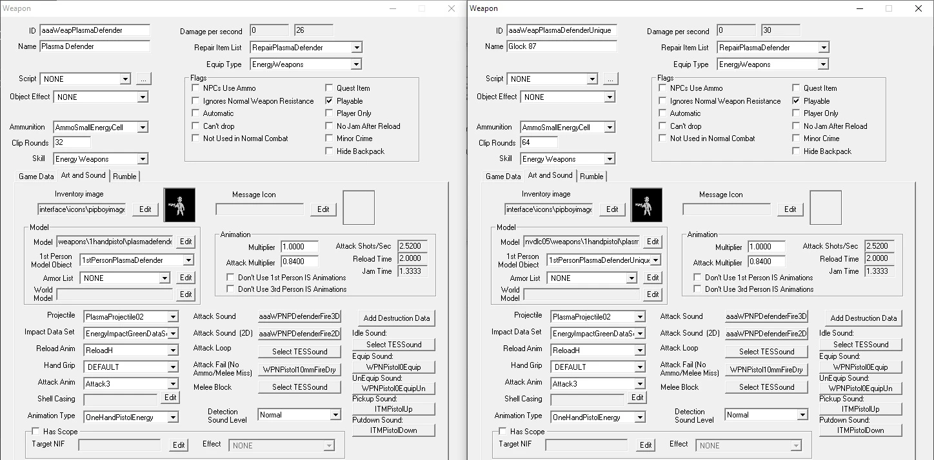Click Edit beside Target NIF in Glock 87 window
Image resolution: width=934 pixels, height=460 pixels.
[x=646, y=445]
